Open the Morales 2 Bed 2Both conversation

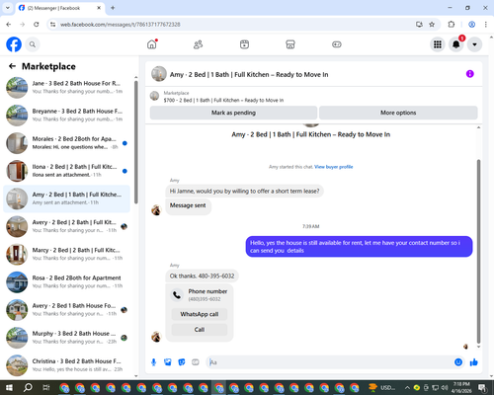66,143
